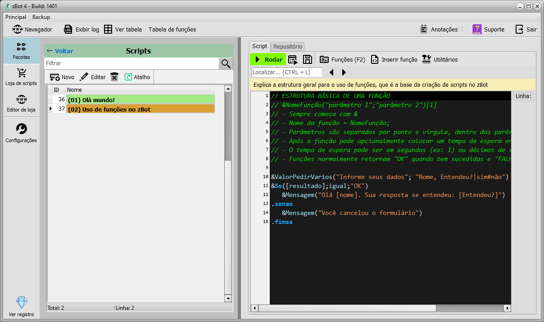544x322 pixels.
Task: Click the find previous arrow
Action: point(331,72)
